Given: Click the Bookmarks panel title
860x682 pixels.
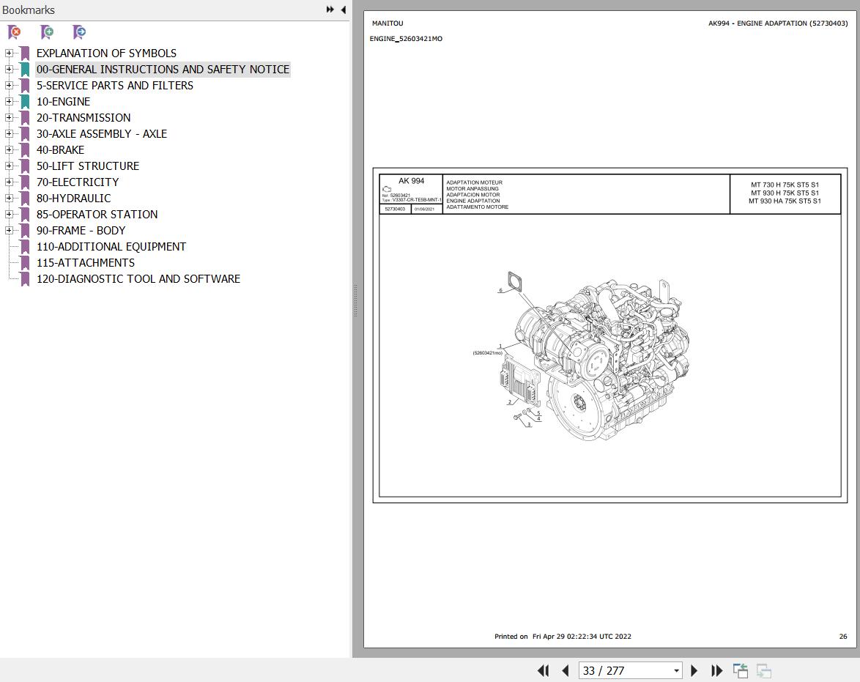Looking at the screenshot, I should tap(29, 10).
